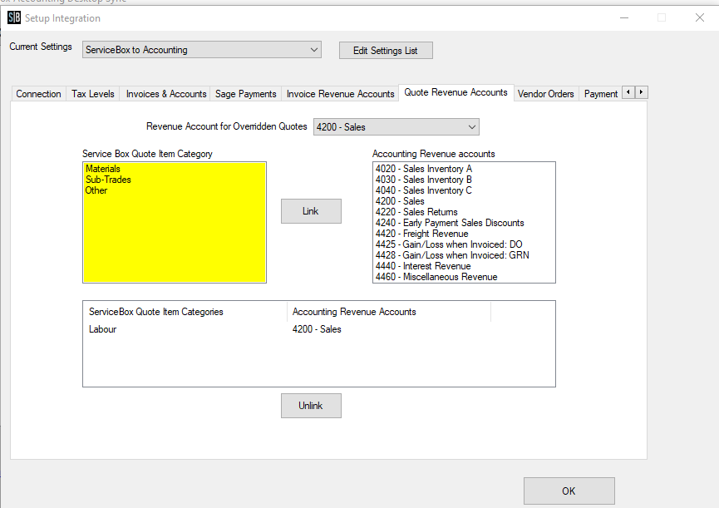The height and width of the screenshot is (508, 719).
Task: Click the Link button
Action: (311, 211)
